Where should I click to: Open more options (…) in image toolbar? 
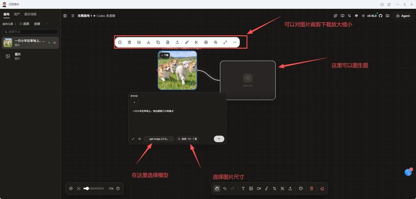tap(235, 42)
